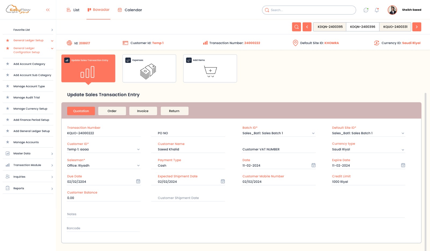Image resolution: width=430 pixels, height=251 pixels.
Task: Click the Barcode input field
Action: [103, 228]
